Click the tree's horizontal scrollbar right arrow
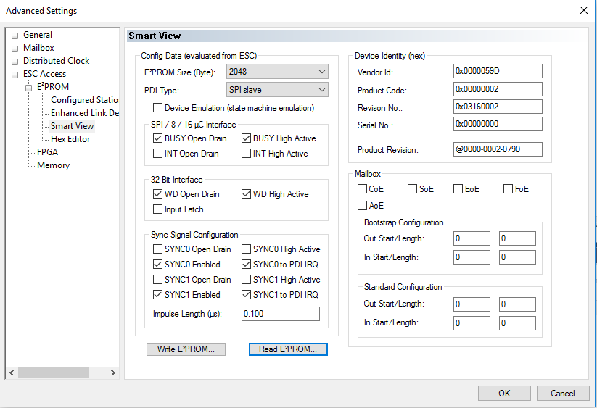 [113, 372]
